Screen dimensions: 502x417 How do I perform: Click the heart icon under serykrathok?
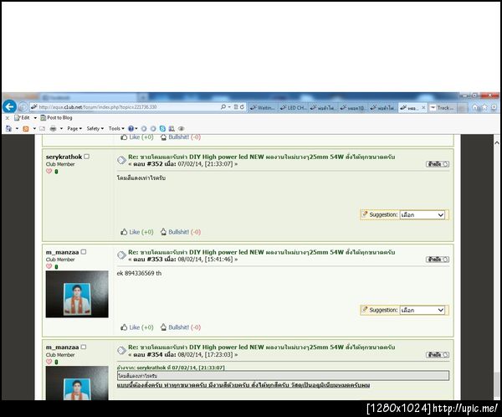(x=49, y=172)
